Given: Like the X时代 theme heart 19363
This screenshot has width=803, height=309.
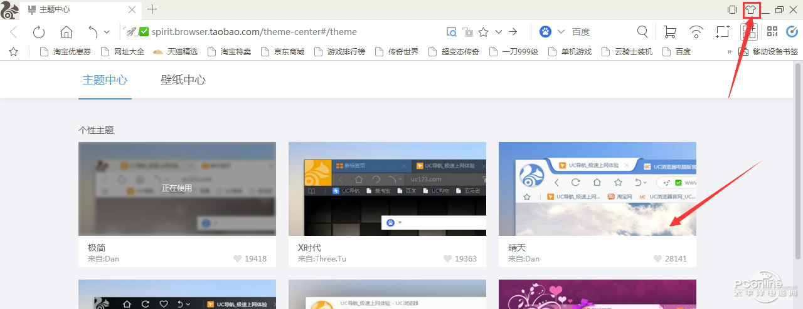Looking at the screenshot, I should 447,258.
